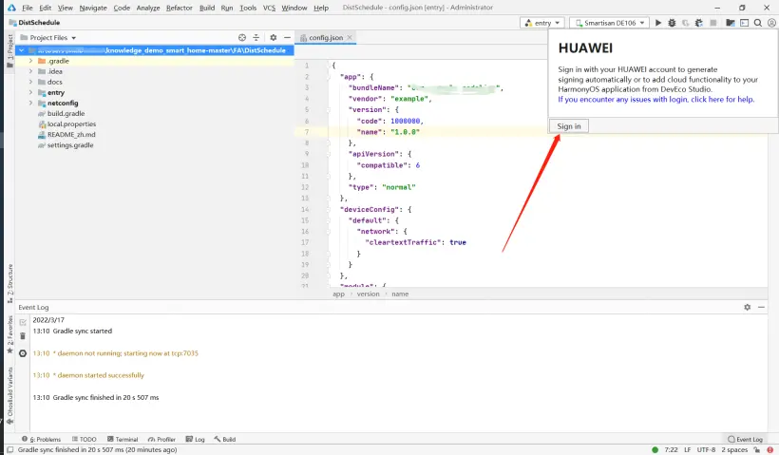Click the DevEco Studio logo in title bar

coord(11,8)
